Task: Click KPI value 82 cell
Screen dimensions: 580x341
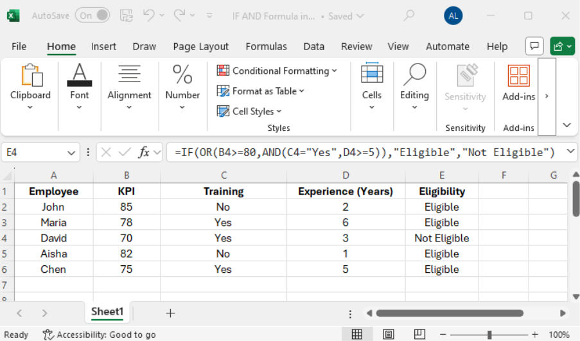Action: (x=127, y=254)
